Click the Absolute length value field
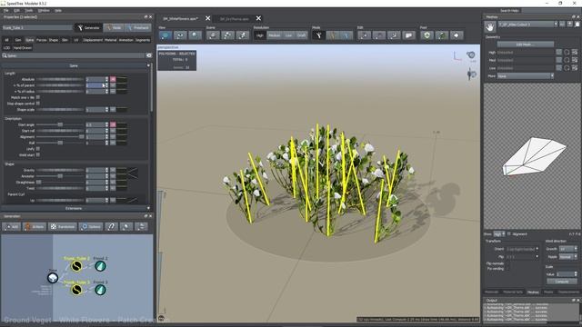Viewport: 582px width, 327px height. 95,79
